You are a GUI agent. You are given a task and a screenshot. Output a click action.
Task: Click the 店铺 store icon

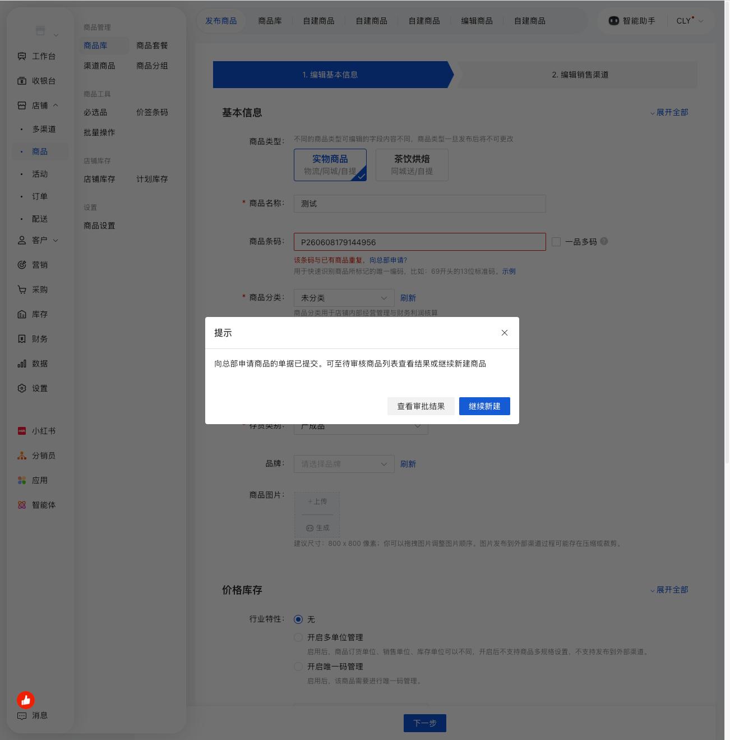pyautogui.click(x=22, y=105)
